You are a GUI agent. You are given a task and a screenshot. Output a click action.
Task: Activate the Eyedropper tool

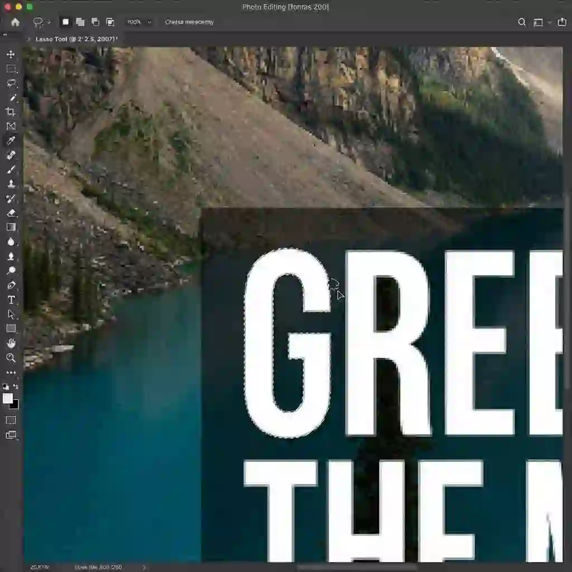[x=11, y=141]
